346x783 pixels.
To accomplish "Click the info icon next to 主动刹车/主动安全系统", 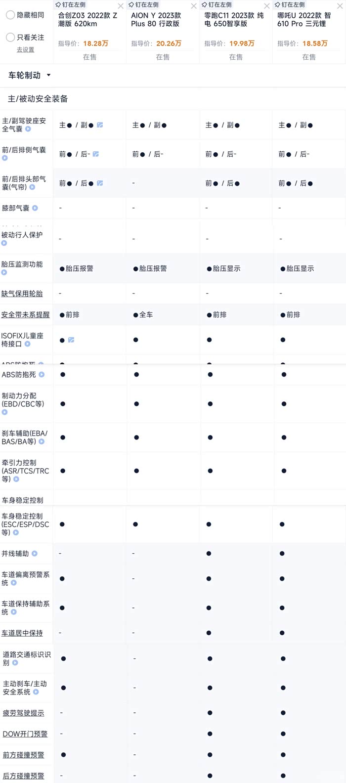I will tap(36, 692).
